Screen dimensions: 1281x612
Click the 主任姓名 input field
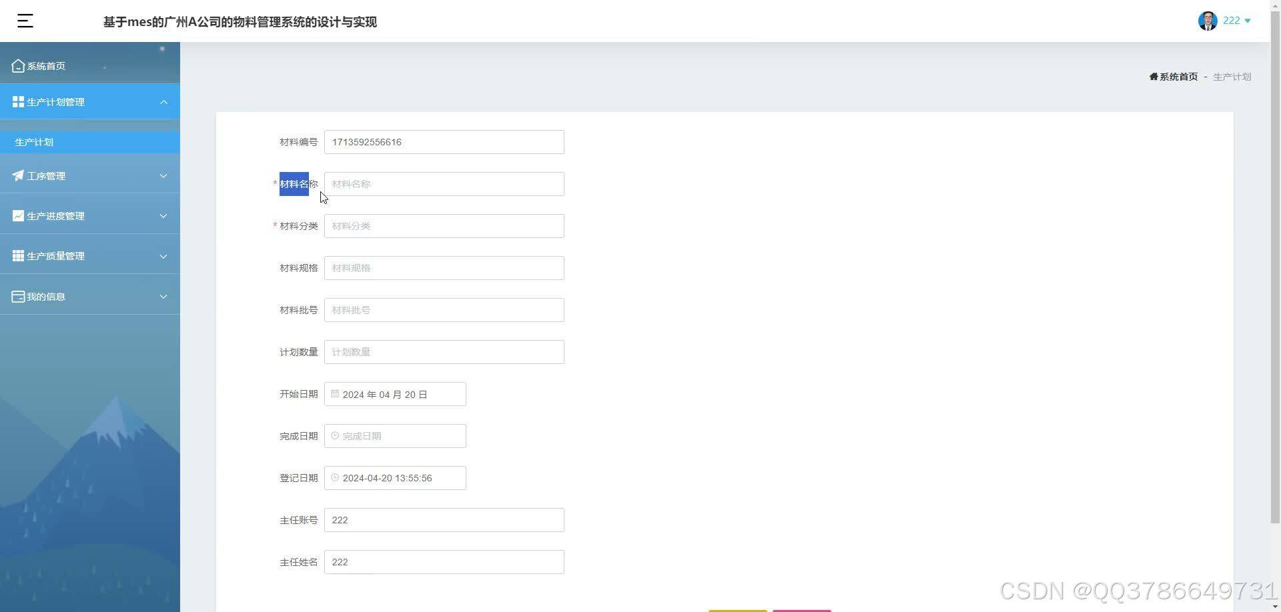coord(444,562)
